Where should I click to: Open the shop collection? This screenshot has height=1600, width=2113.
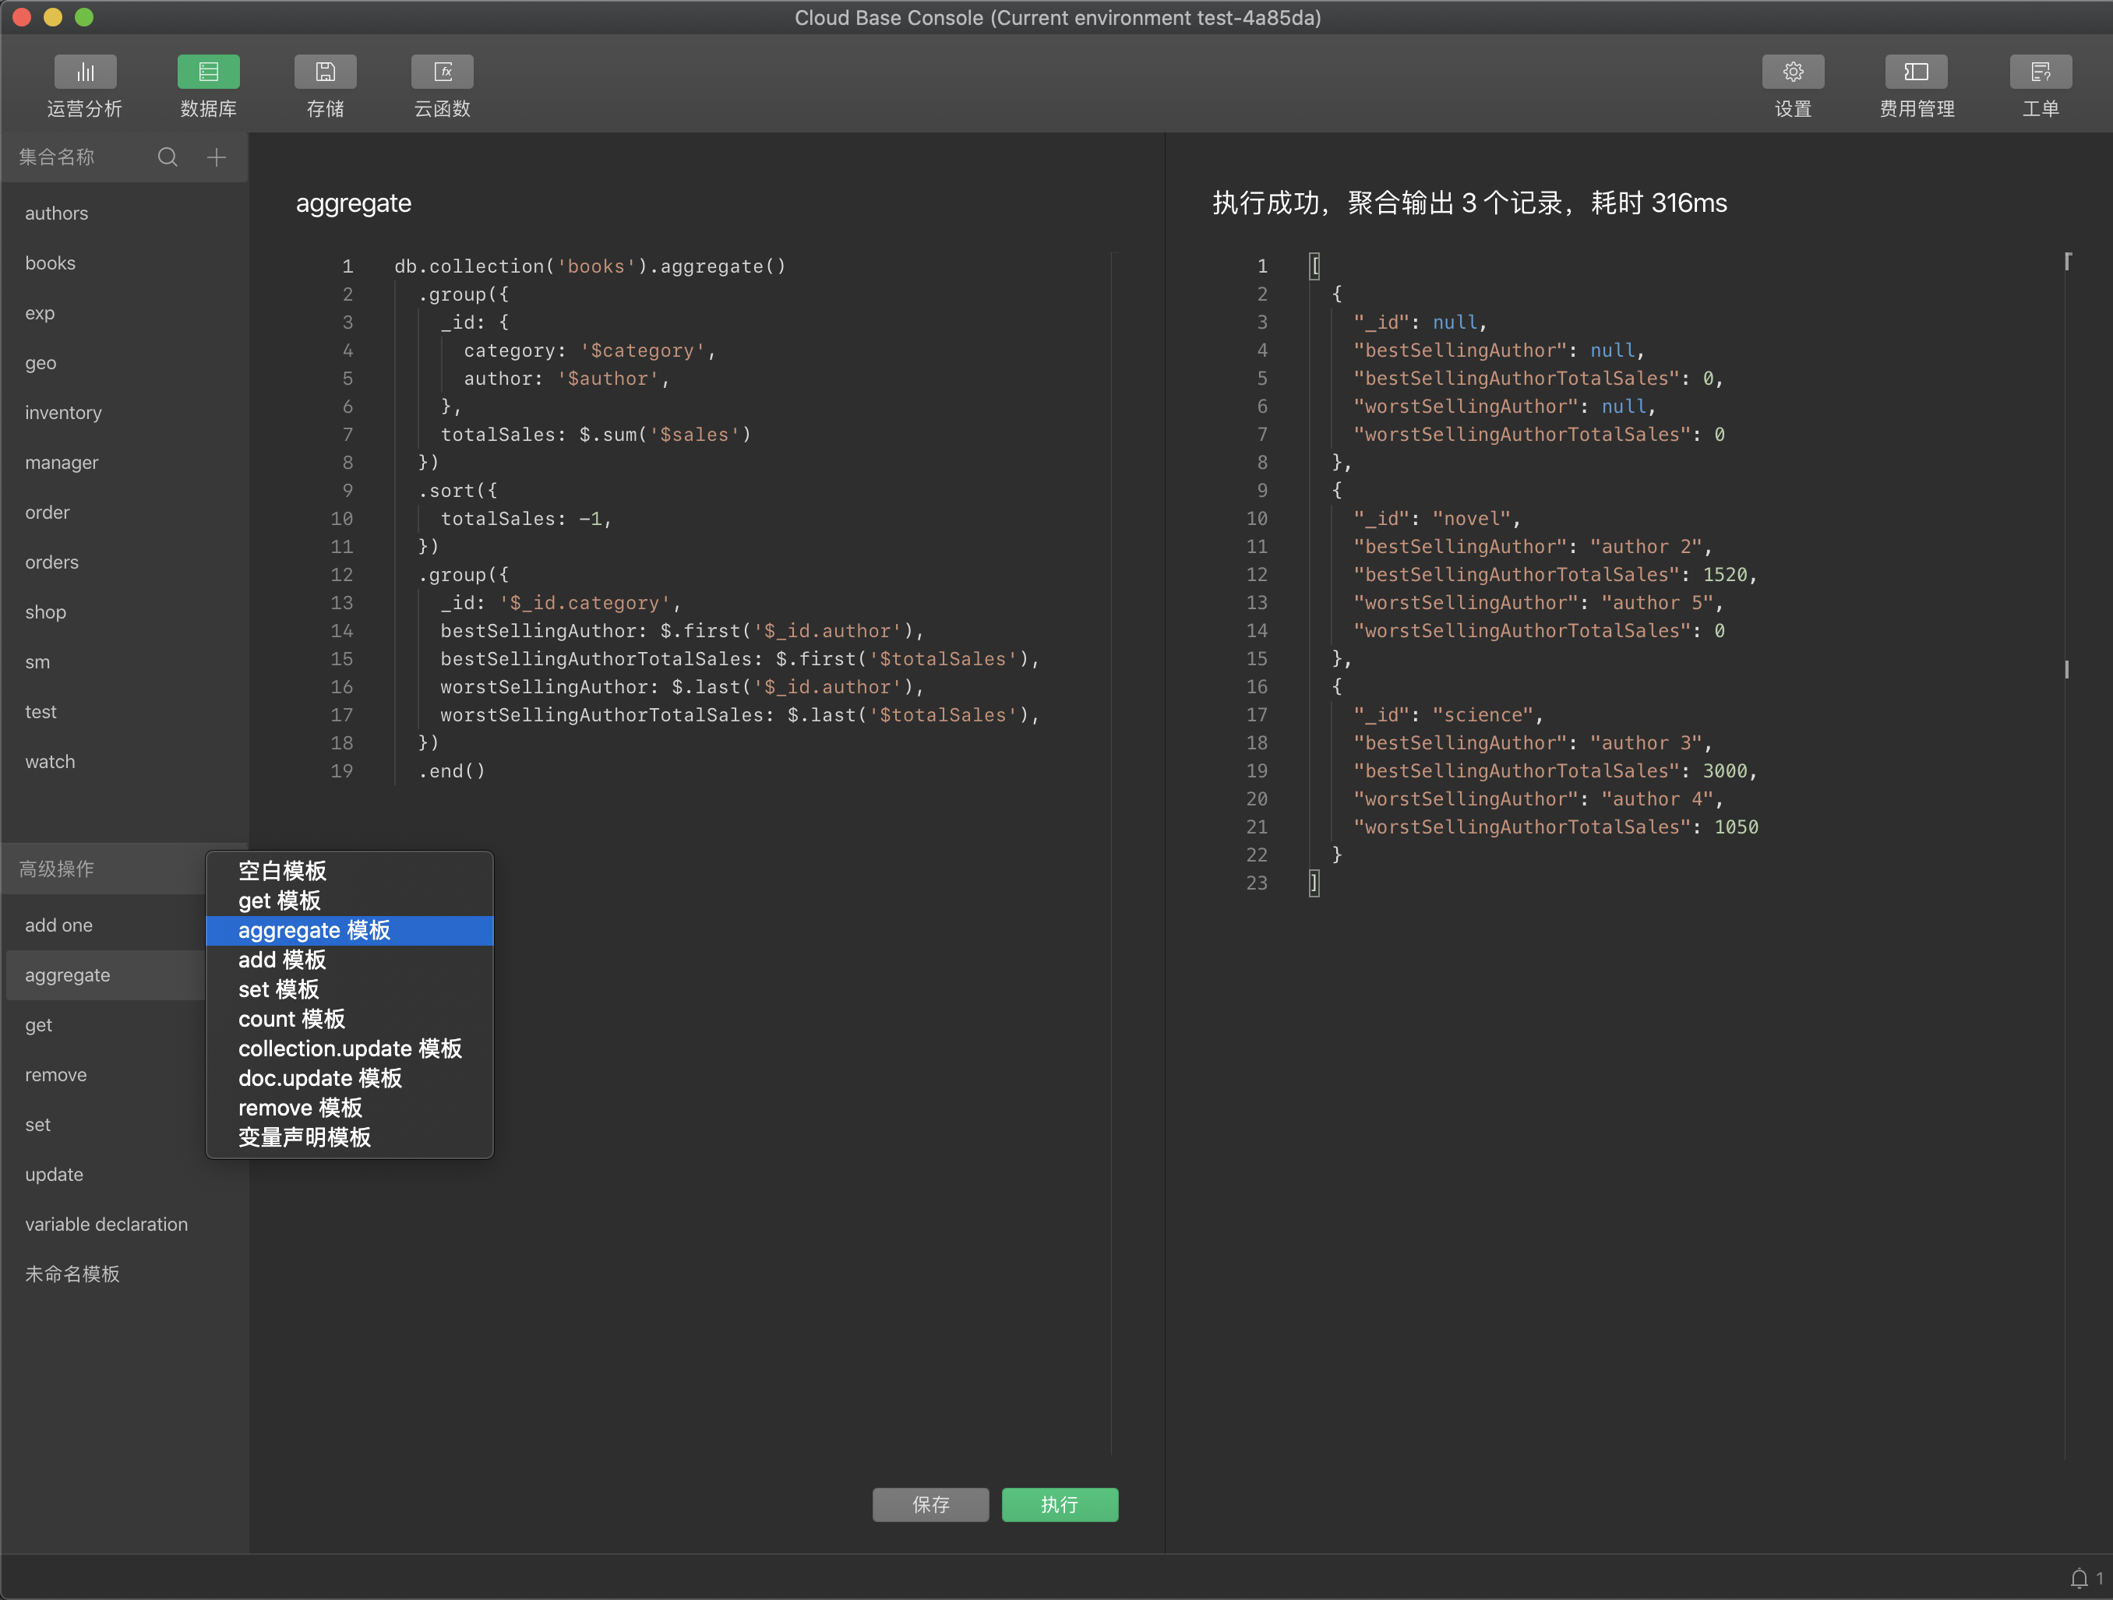click(124, 612)
